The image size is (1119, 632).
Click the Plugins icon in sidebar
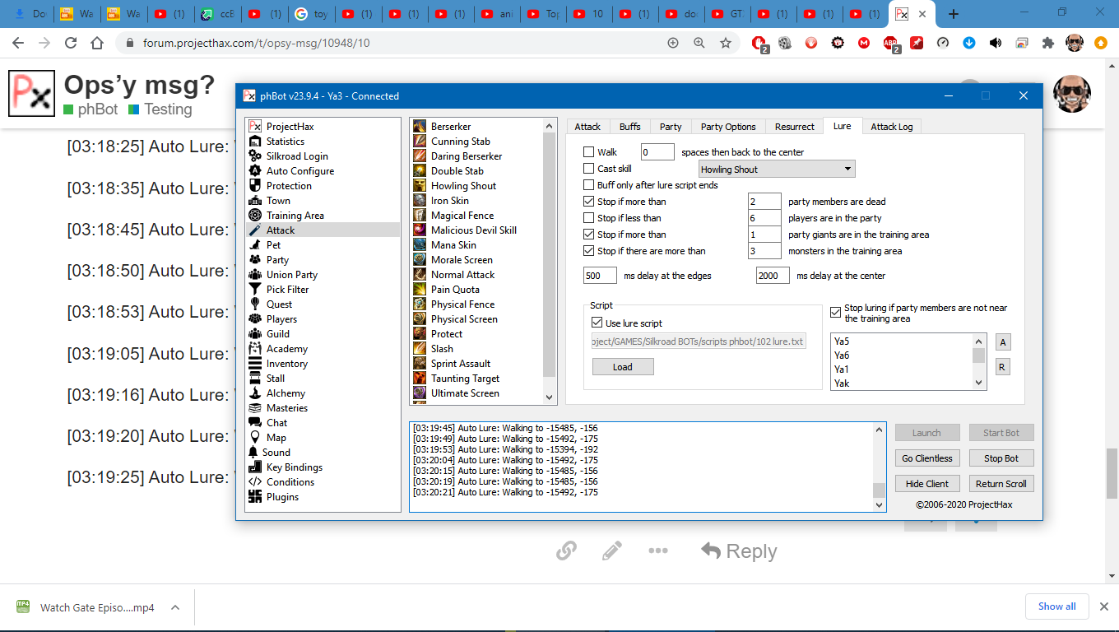pos(255,497)
